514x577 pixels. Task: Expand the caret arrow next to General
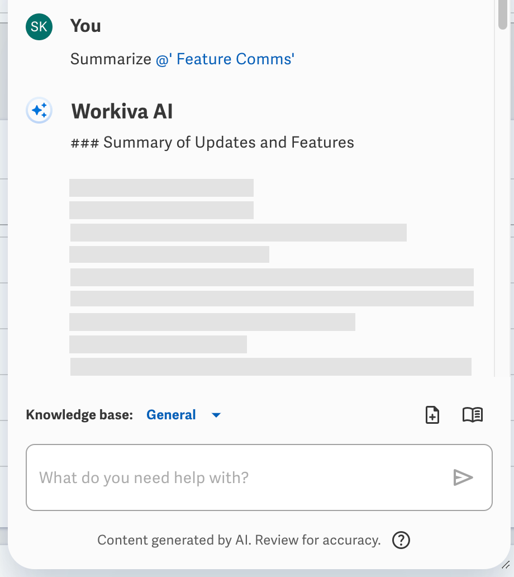[216, 415]
